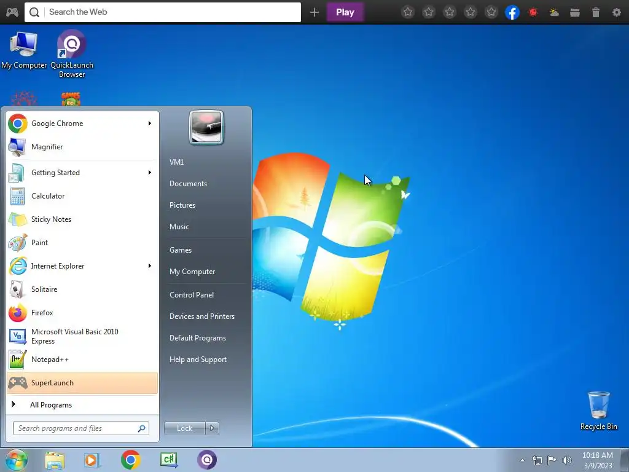629x472 pixels.
Task: Show hidden tray icons arrow
Action: coord(522,460)
